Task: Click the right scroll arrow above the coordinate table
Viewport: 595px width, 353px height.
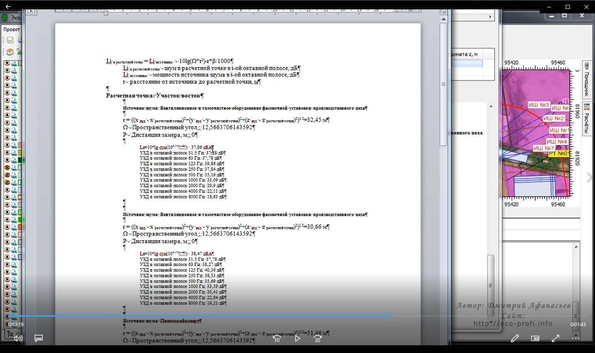Action: (490, 17)
